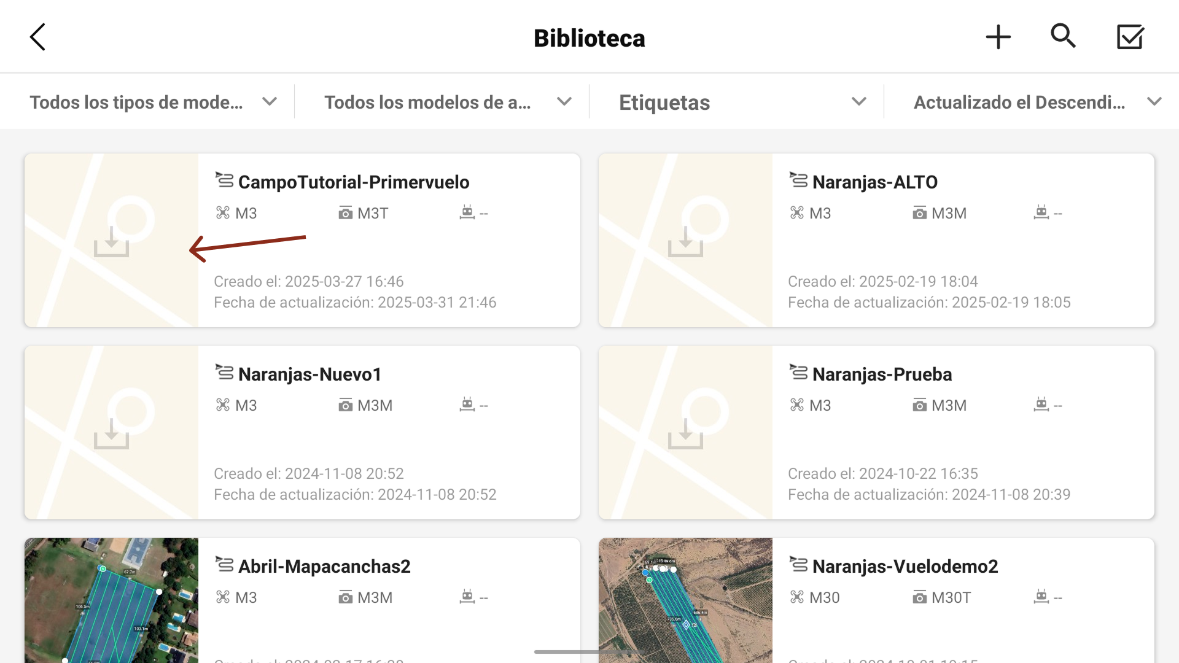The width and height of the screenshot is (1179, 663).
Task: Click download icon on CampoTutorial-Primervuelo thumbnail
Action: tap(111, 242)
